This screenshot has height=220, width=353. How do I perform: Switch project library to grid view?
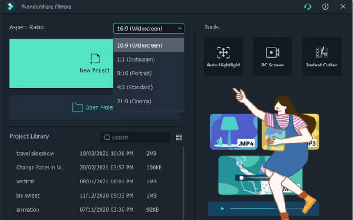coord(179,137)
